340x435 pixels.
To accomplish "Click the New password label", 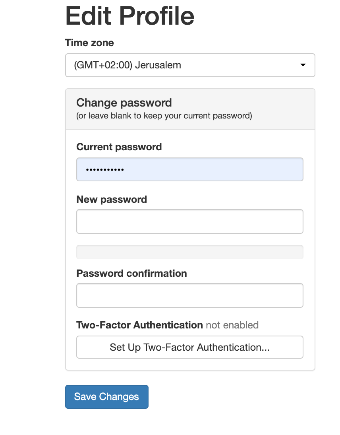I will tap(111, 199).
